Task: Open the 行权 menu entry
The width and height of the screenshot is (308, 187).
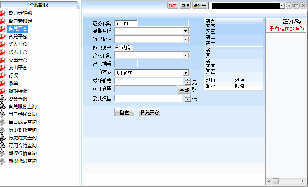Action: [13, 76]
